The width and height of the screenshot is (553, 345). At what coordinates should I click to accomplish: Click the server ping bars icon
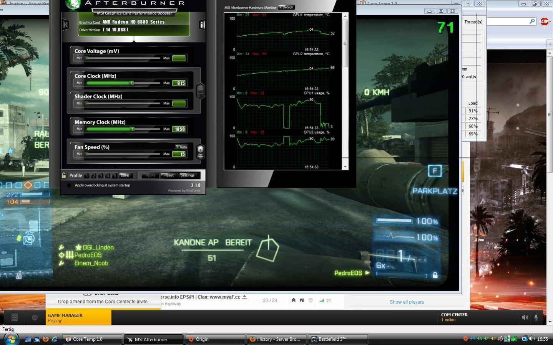(x=321, y=300)
